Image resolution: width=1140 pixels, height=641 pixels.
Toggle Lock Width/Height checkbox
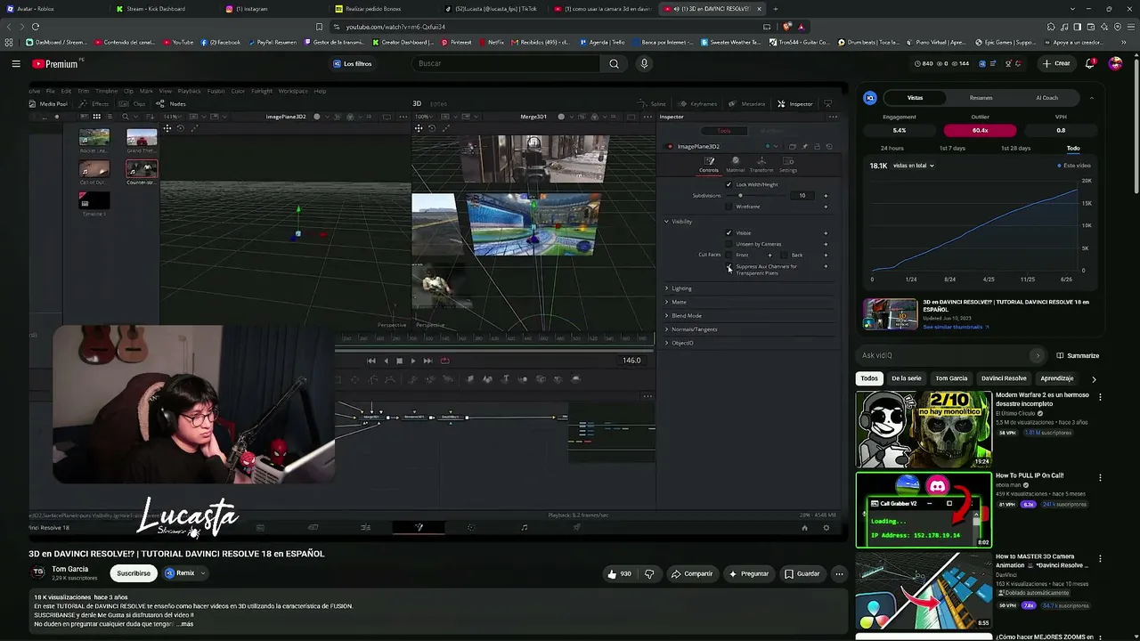(x=729, y=184)
